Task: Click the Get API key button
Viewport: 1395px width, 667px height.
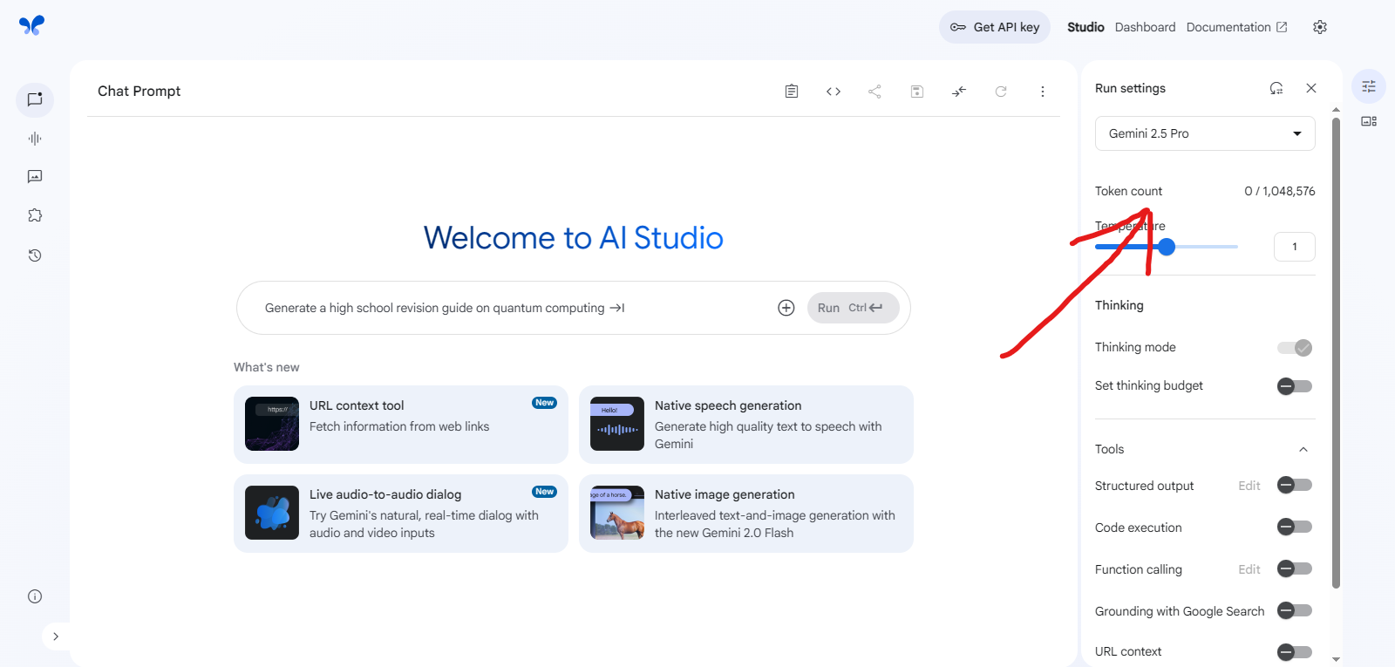Action: coord(995,27)
